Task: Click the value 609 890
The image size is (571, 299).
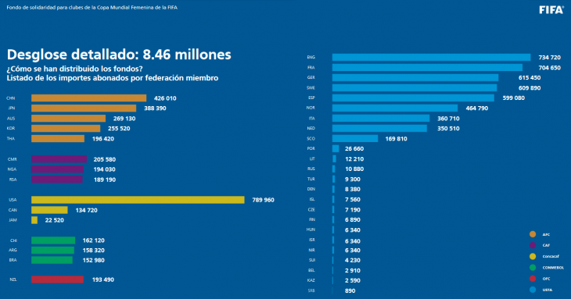Action: 530,88
